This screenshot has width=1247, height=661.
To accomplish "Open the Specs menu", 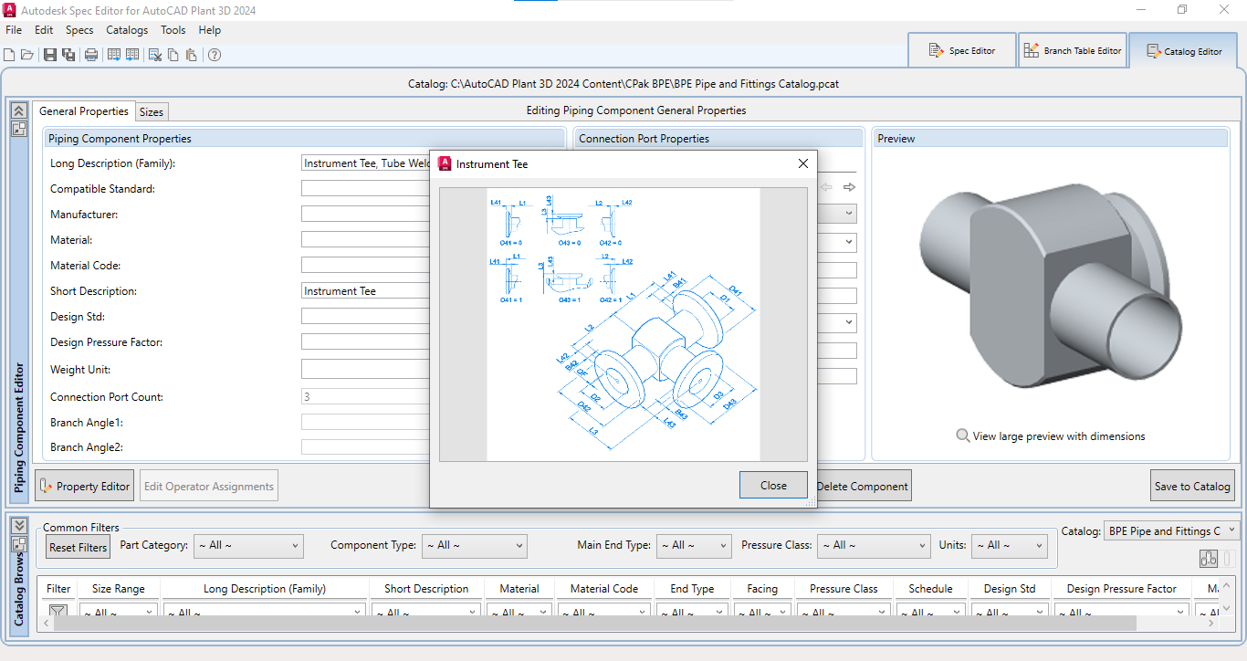I will [x=79, y=30].
